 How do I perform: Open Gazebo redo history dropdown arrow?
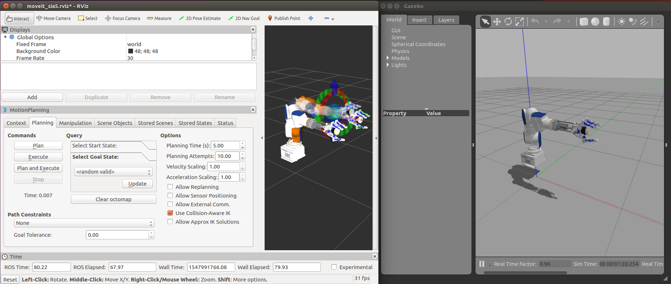pos(568,21)
